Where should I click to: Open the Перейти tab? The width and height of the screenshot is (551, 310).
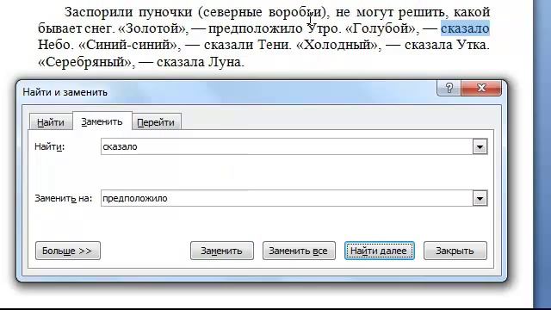click(x=156, y=122)
